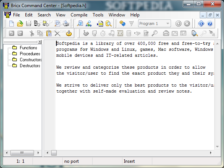Click the image explorer toolbar icon
224x168 pixels.
coord(183,33)
